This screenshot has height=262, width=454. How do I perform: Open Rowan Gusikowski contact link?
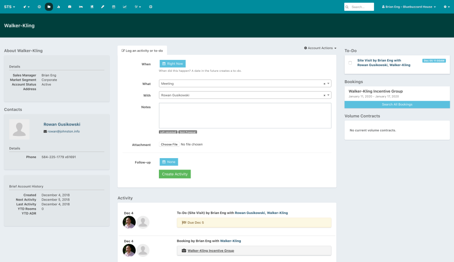tap(62, 124)
